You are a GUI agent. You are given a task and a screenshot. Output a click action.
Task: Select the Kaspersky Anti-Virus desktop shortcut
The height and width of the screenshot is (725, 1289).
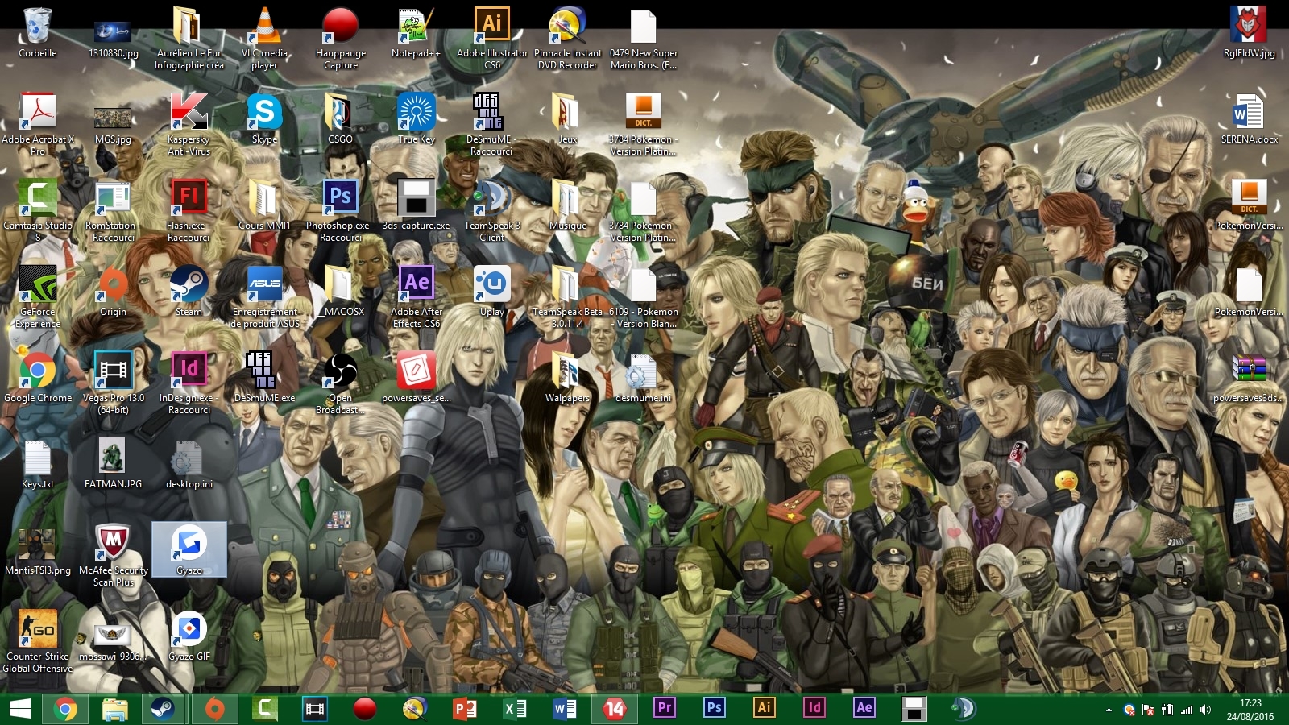189,123
